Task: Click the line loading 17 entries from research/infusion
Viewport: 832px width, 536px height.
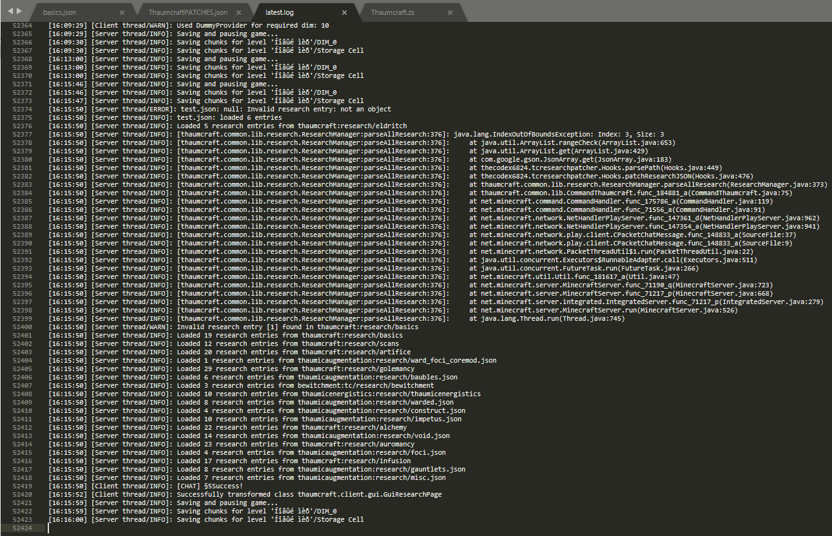Action: click(229, 461)
